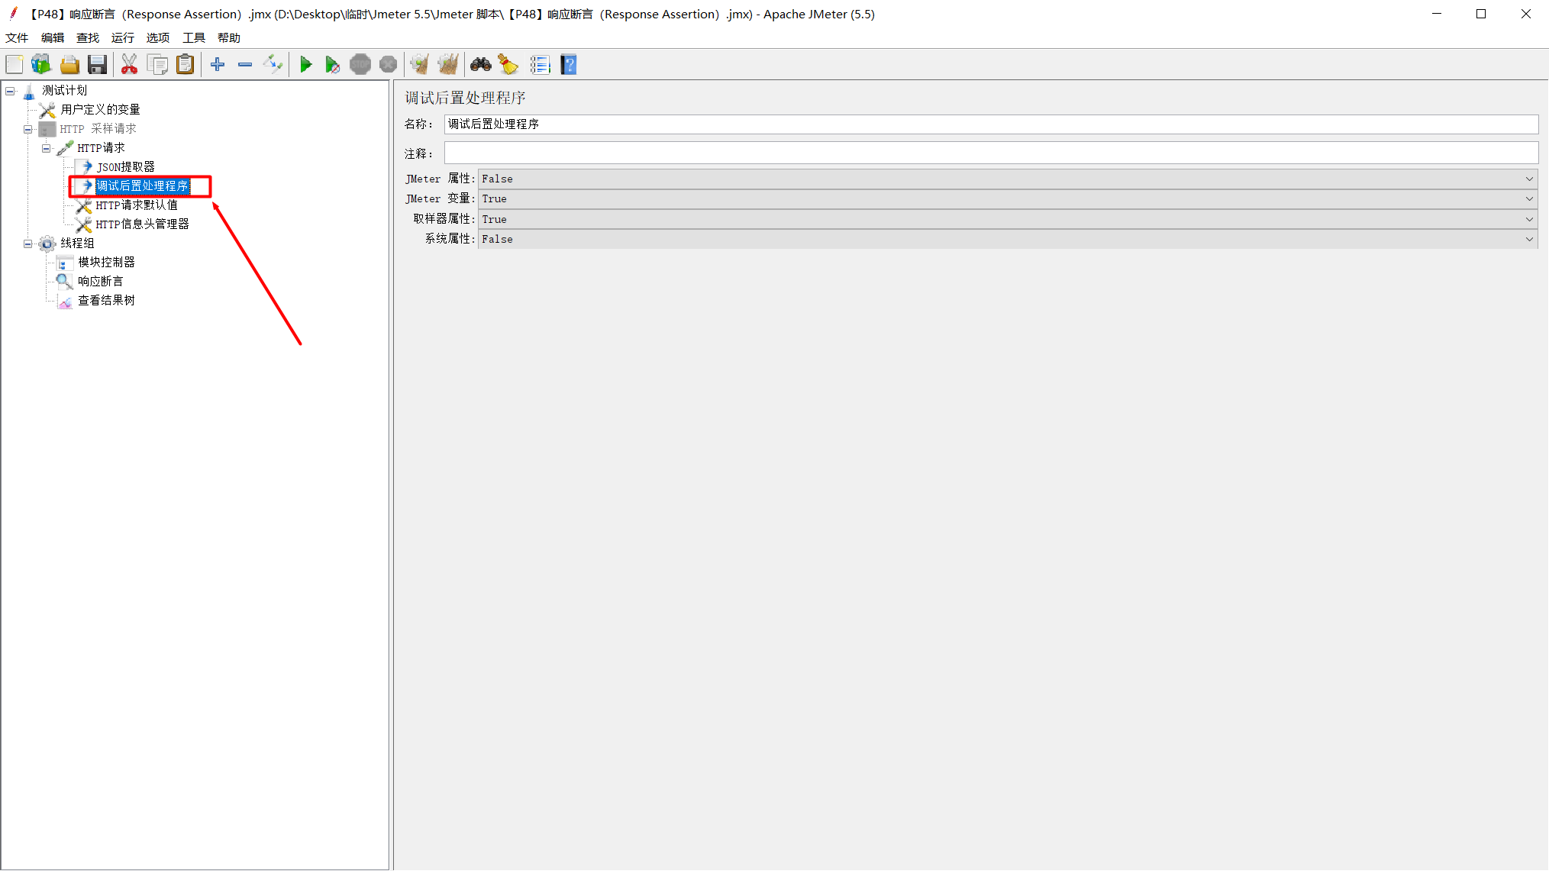This screenshot has height=871, width=1549.
Task: Click the Help question mark icon
Action: 568,65
